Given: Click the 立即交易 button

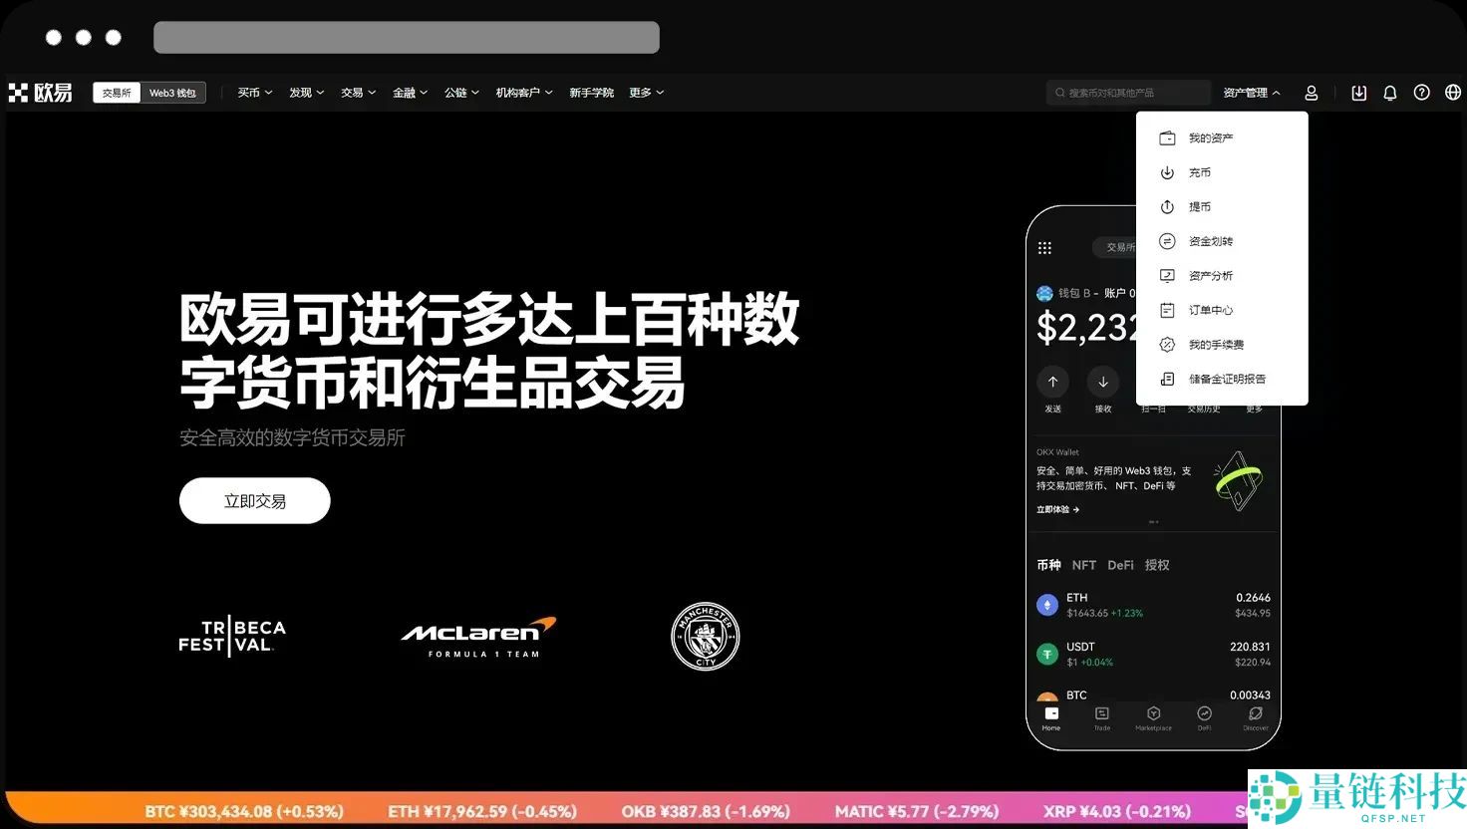Looking at the screenshot, I should click(x=254, y=500).
